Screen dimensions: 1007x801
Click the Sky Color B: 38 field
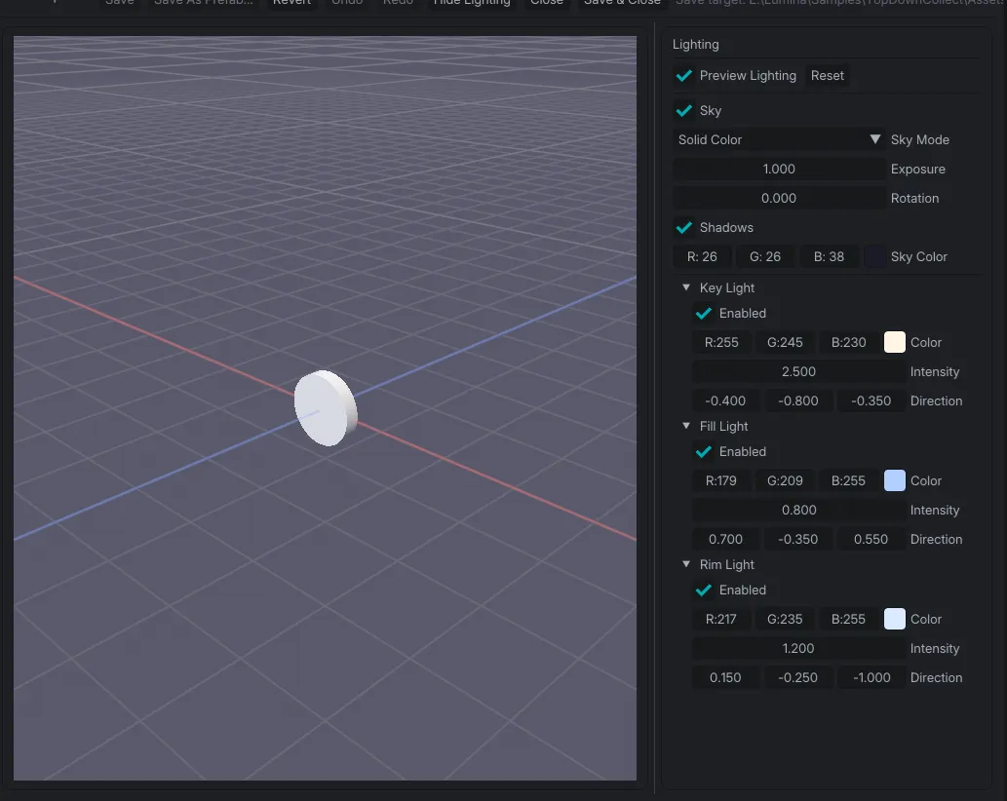click(x=830, y=256)
